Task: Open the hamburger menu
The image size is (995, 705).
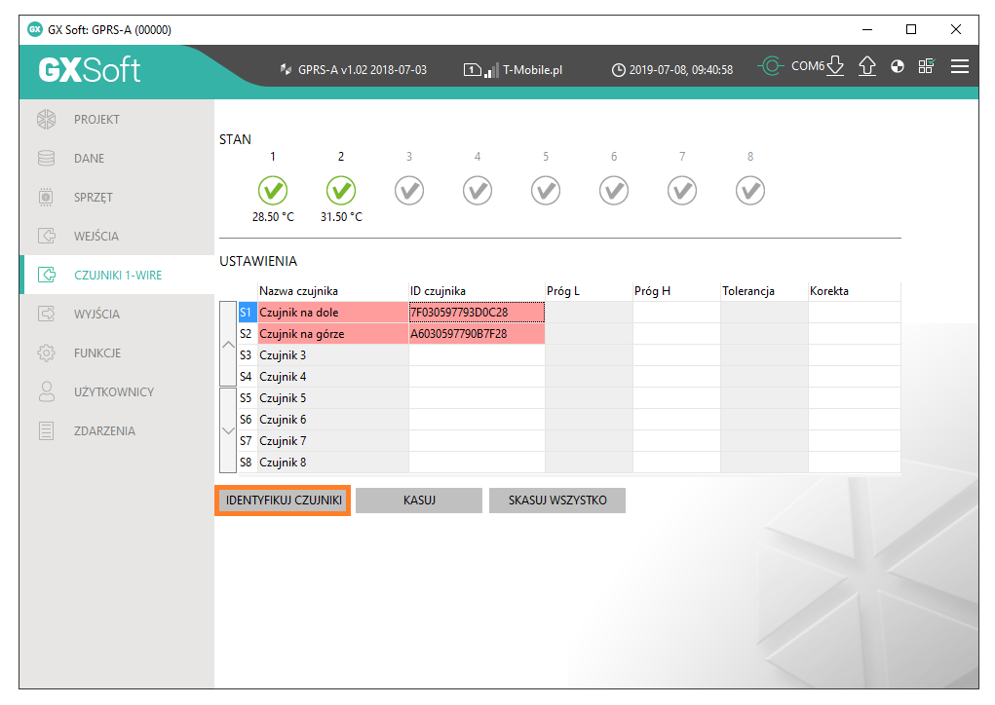Action: [960, 66]
